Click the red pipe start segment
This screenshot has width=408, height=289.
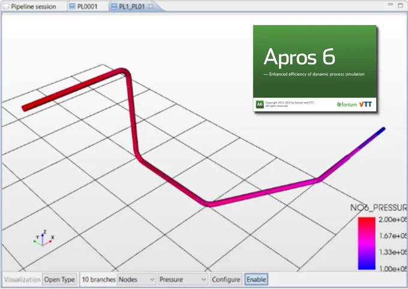pyautogui.click(x=70, y=90)
